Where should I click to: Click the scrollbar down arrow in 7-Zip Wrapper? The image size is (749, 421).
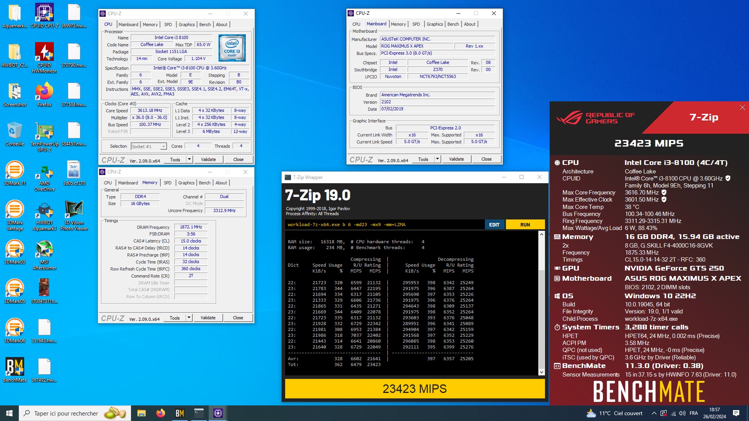[541, 372]
